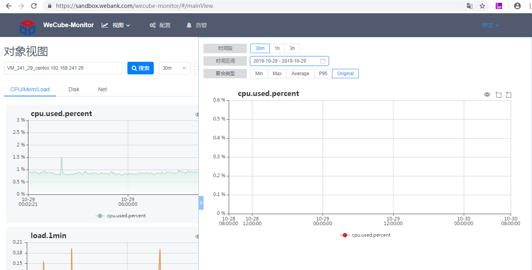Click the 时间区间 label

tap(225, 61)
